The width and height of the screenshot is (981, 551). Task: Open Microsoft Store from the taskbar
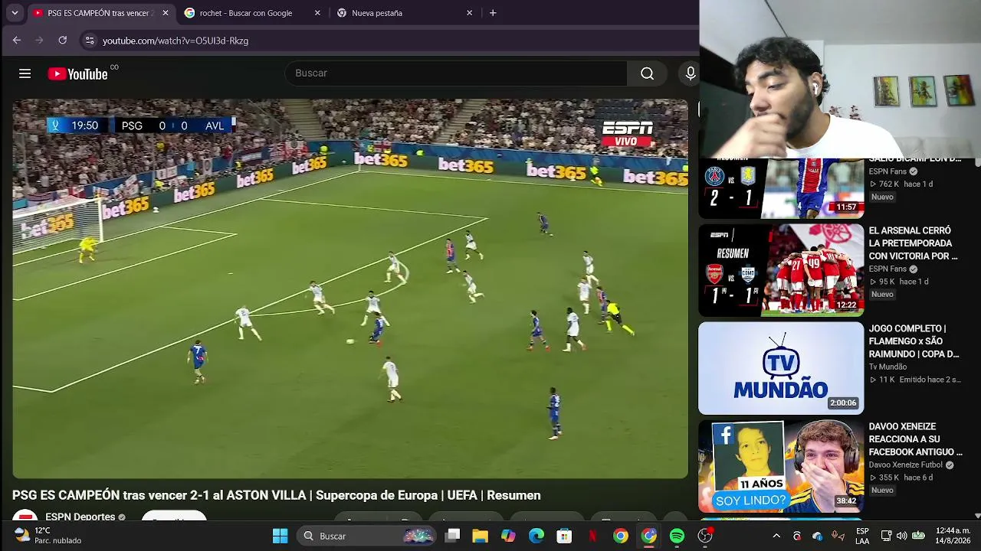click(x=564, y=536)
